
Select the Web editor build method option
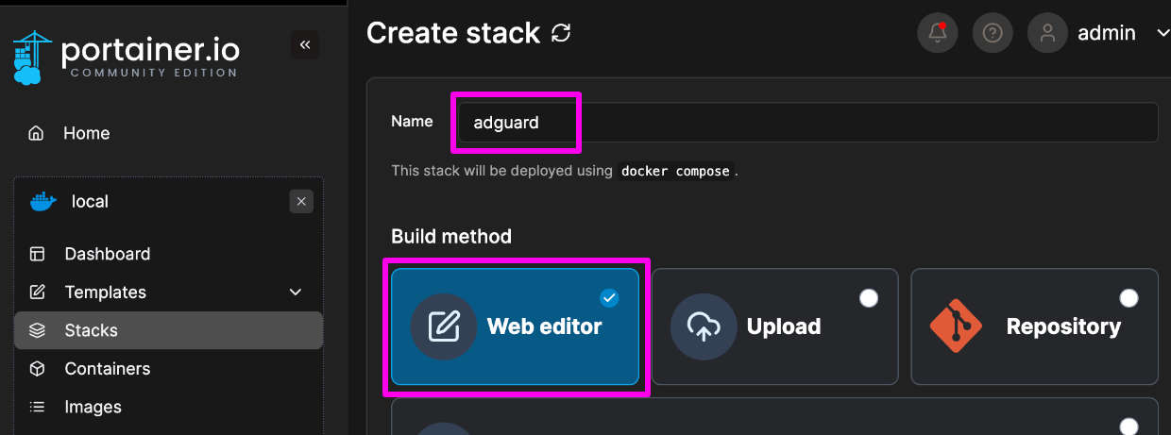click(516, 326)
